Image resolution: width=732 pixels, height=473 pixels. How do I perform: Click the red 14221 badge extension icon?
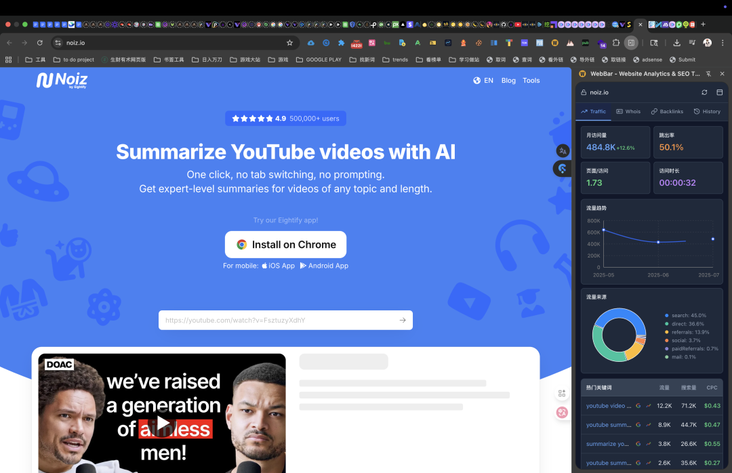click(357, 43)
